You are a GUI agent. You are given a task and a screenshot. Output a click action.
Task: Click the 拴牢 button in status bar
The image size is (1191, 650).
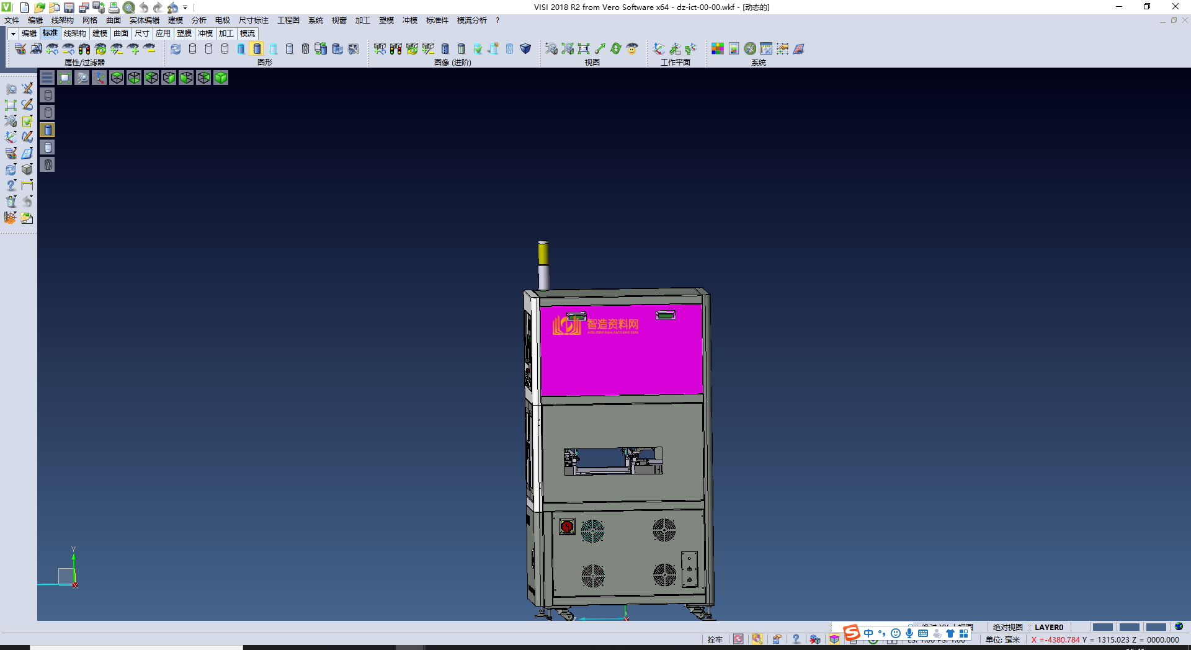(x=715, y=639)
